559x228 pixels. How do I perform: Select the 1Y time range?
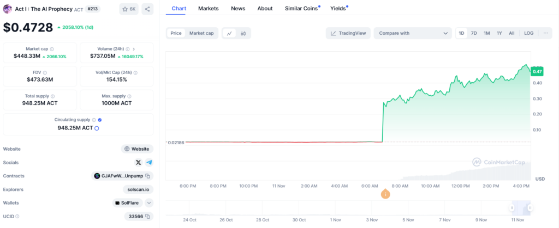[x=499, y=33]
